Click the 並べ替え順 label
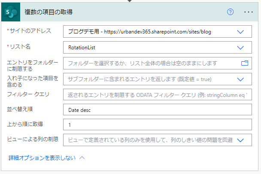The width and height of the screenshot is (261, 174). coord(20,109)
